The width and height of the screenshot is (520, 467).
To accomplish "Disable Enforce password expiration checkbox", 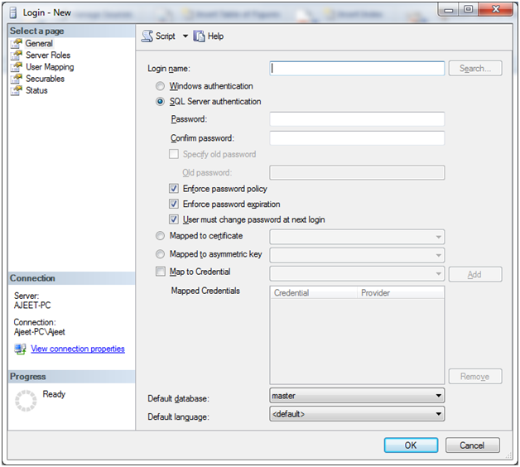I will click(174, 204).
